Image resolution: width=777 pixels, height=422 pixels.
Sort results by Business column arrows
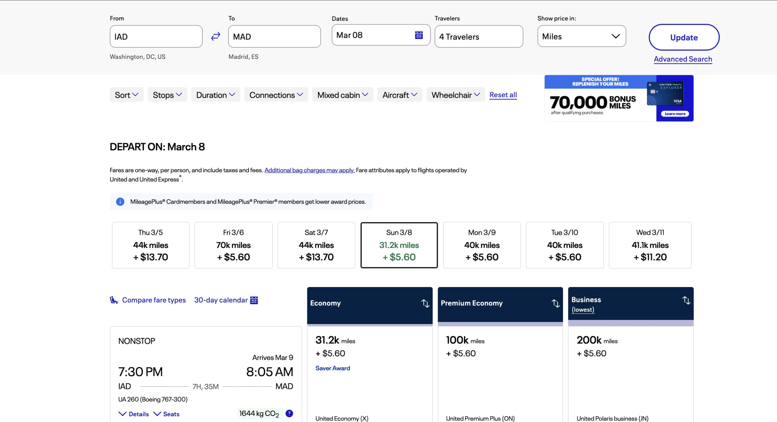(x=686, y=300)
